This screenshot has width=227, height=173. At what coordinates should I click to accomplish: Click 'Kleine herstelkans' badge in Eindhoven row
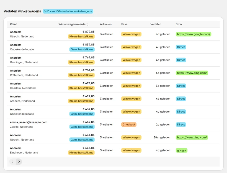tap(81, 153)
